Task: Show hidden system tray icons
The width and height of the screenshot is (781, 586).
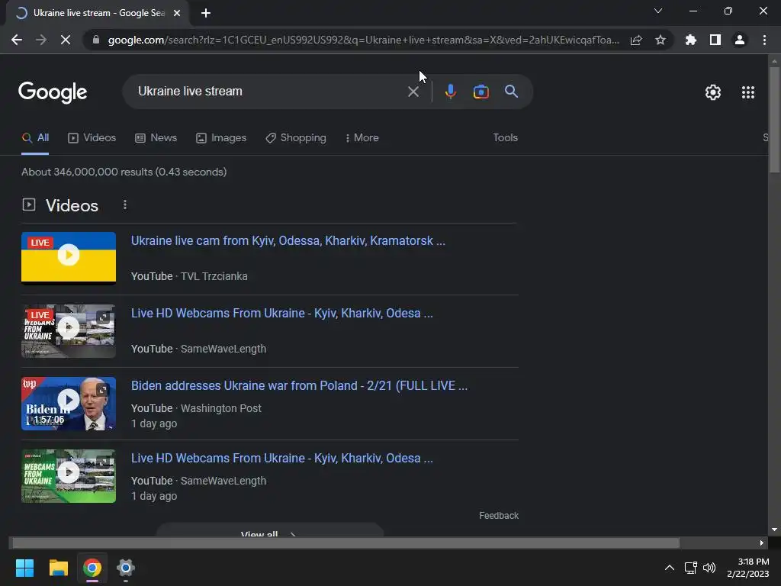Action: point(670,568)
